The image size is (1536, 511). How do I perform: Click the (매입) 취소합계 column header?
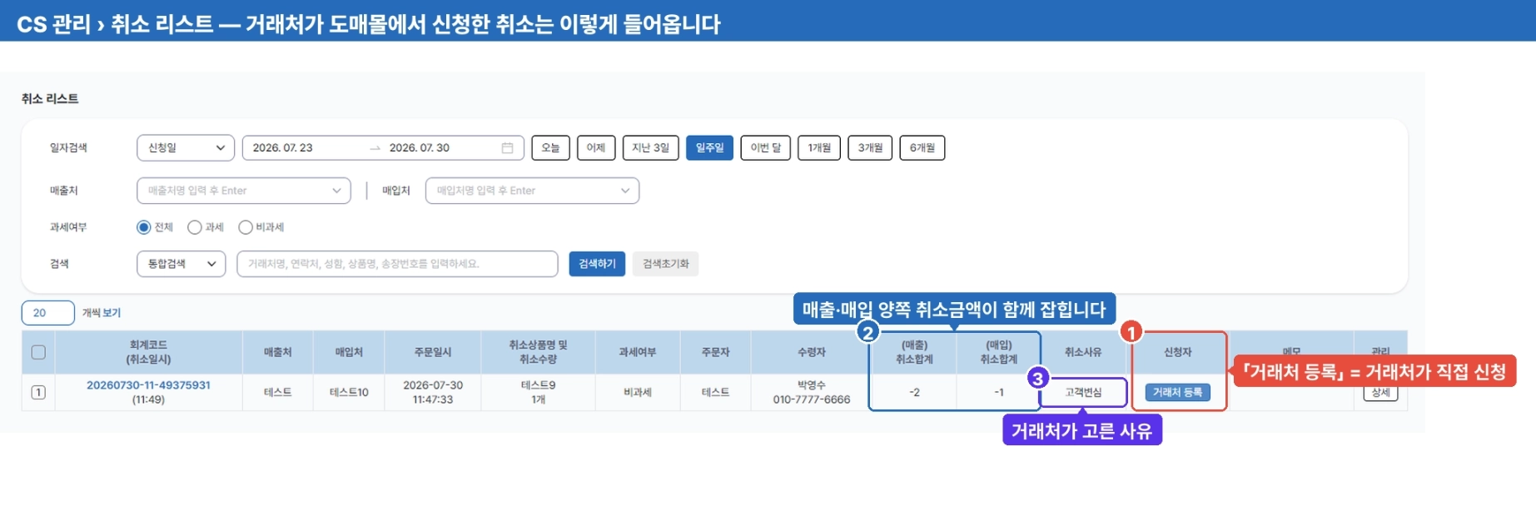[999, 352]
